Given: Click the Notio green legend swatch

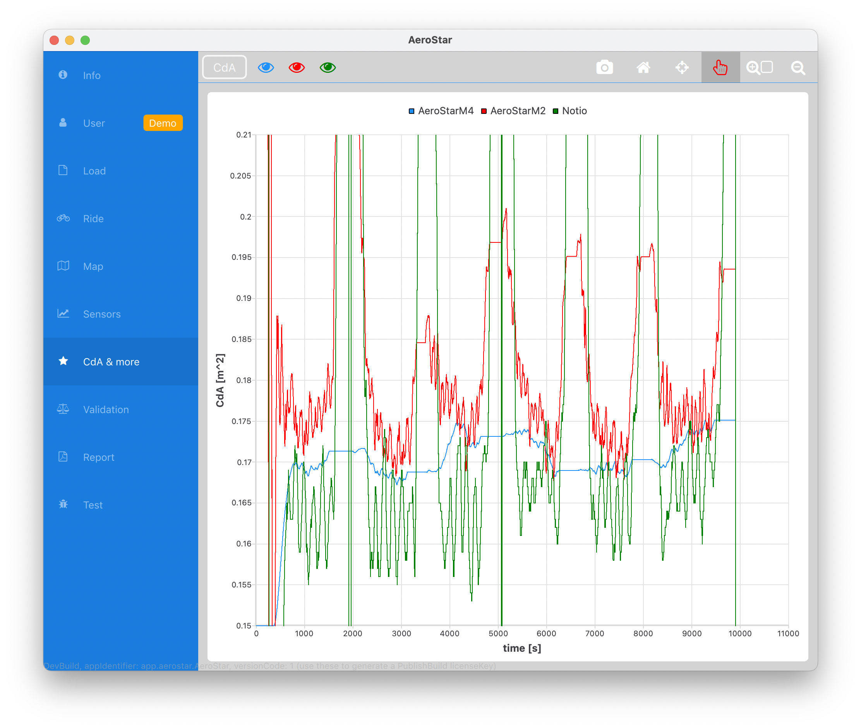Looking at the screenshot, I should (x=556, y=111).
